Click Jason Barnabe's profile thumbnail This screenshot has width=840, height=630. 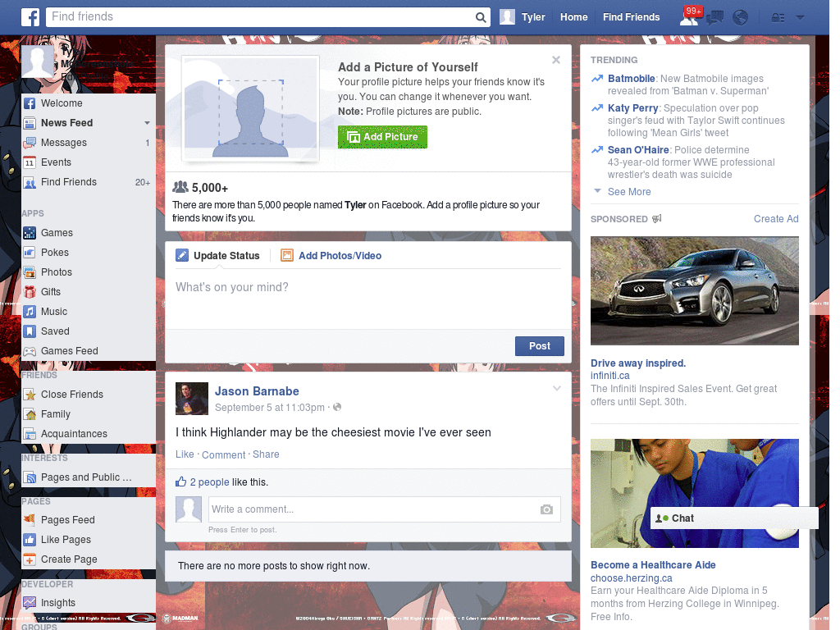[192, 399]
